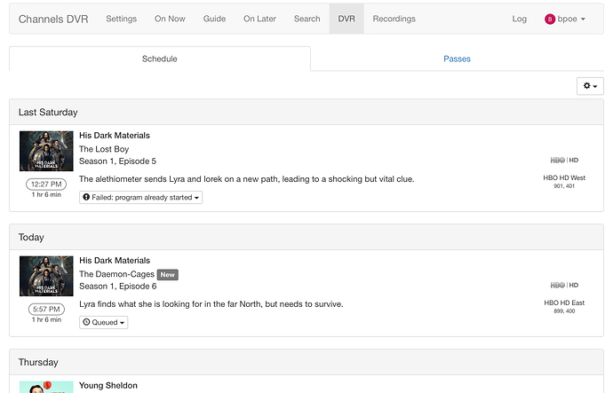The width and height of the screenshot is (613, 393).
Task: Click HBO HD West channel logo
Action: click(564, 160)
